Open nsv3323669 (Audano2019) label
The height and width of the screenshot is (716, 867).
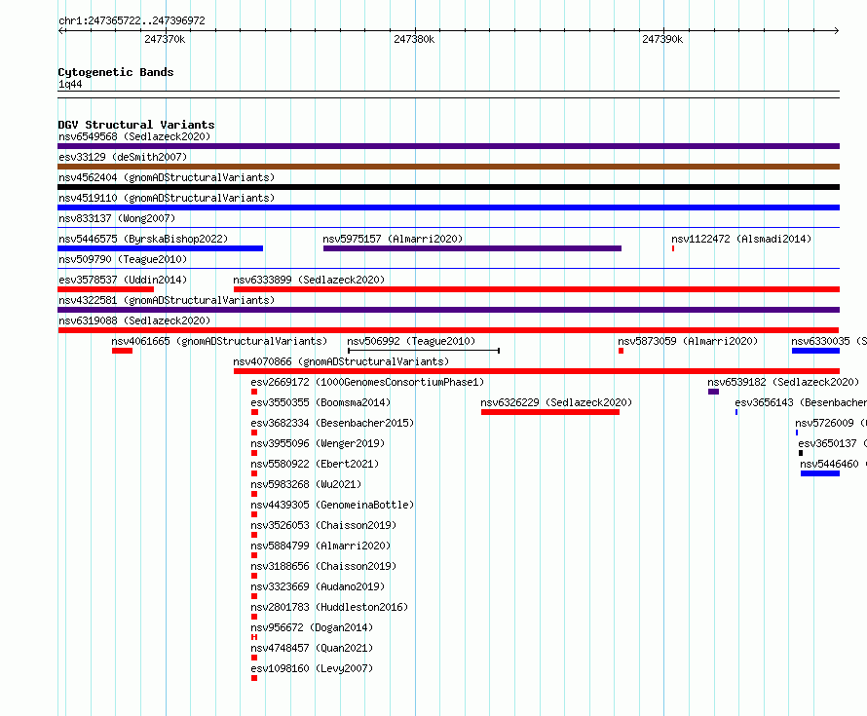(x=318, y=586)
